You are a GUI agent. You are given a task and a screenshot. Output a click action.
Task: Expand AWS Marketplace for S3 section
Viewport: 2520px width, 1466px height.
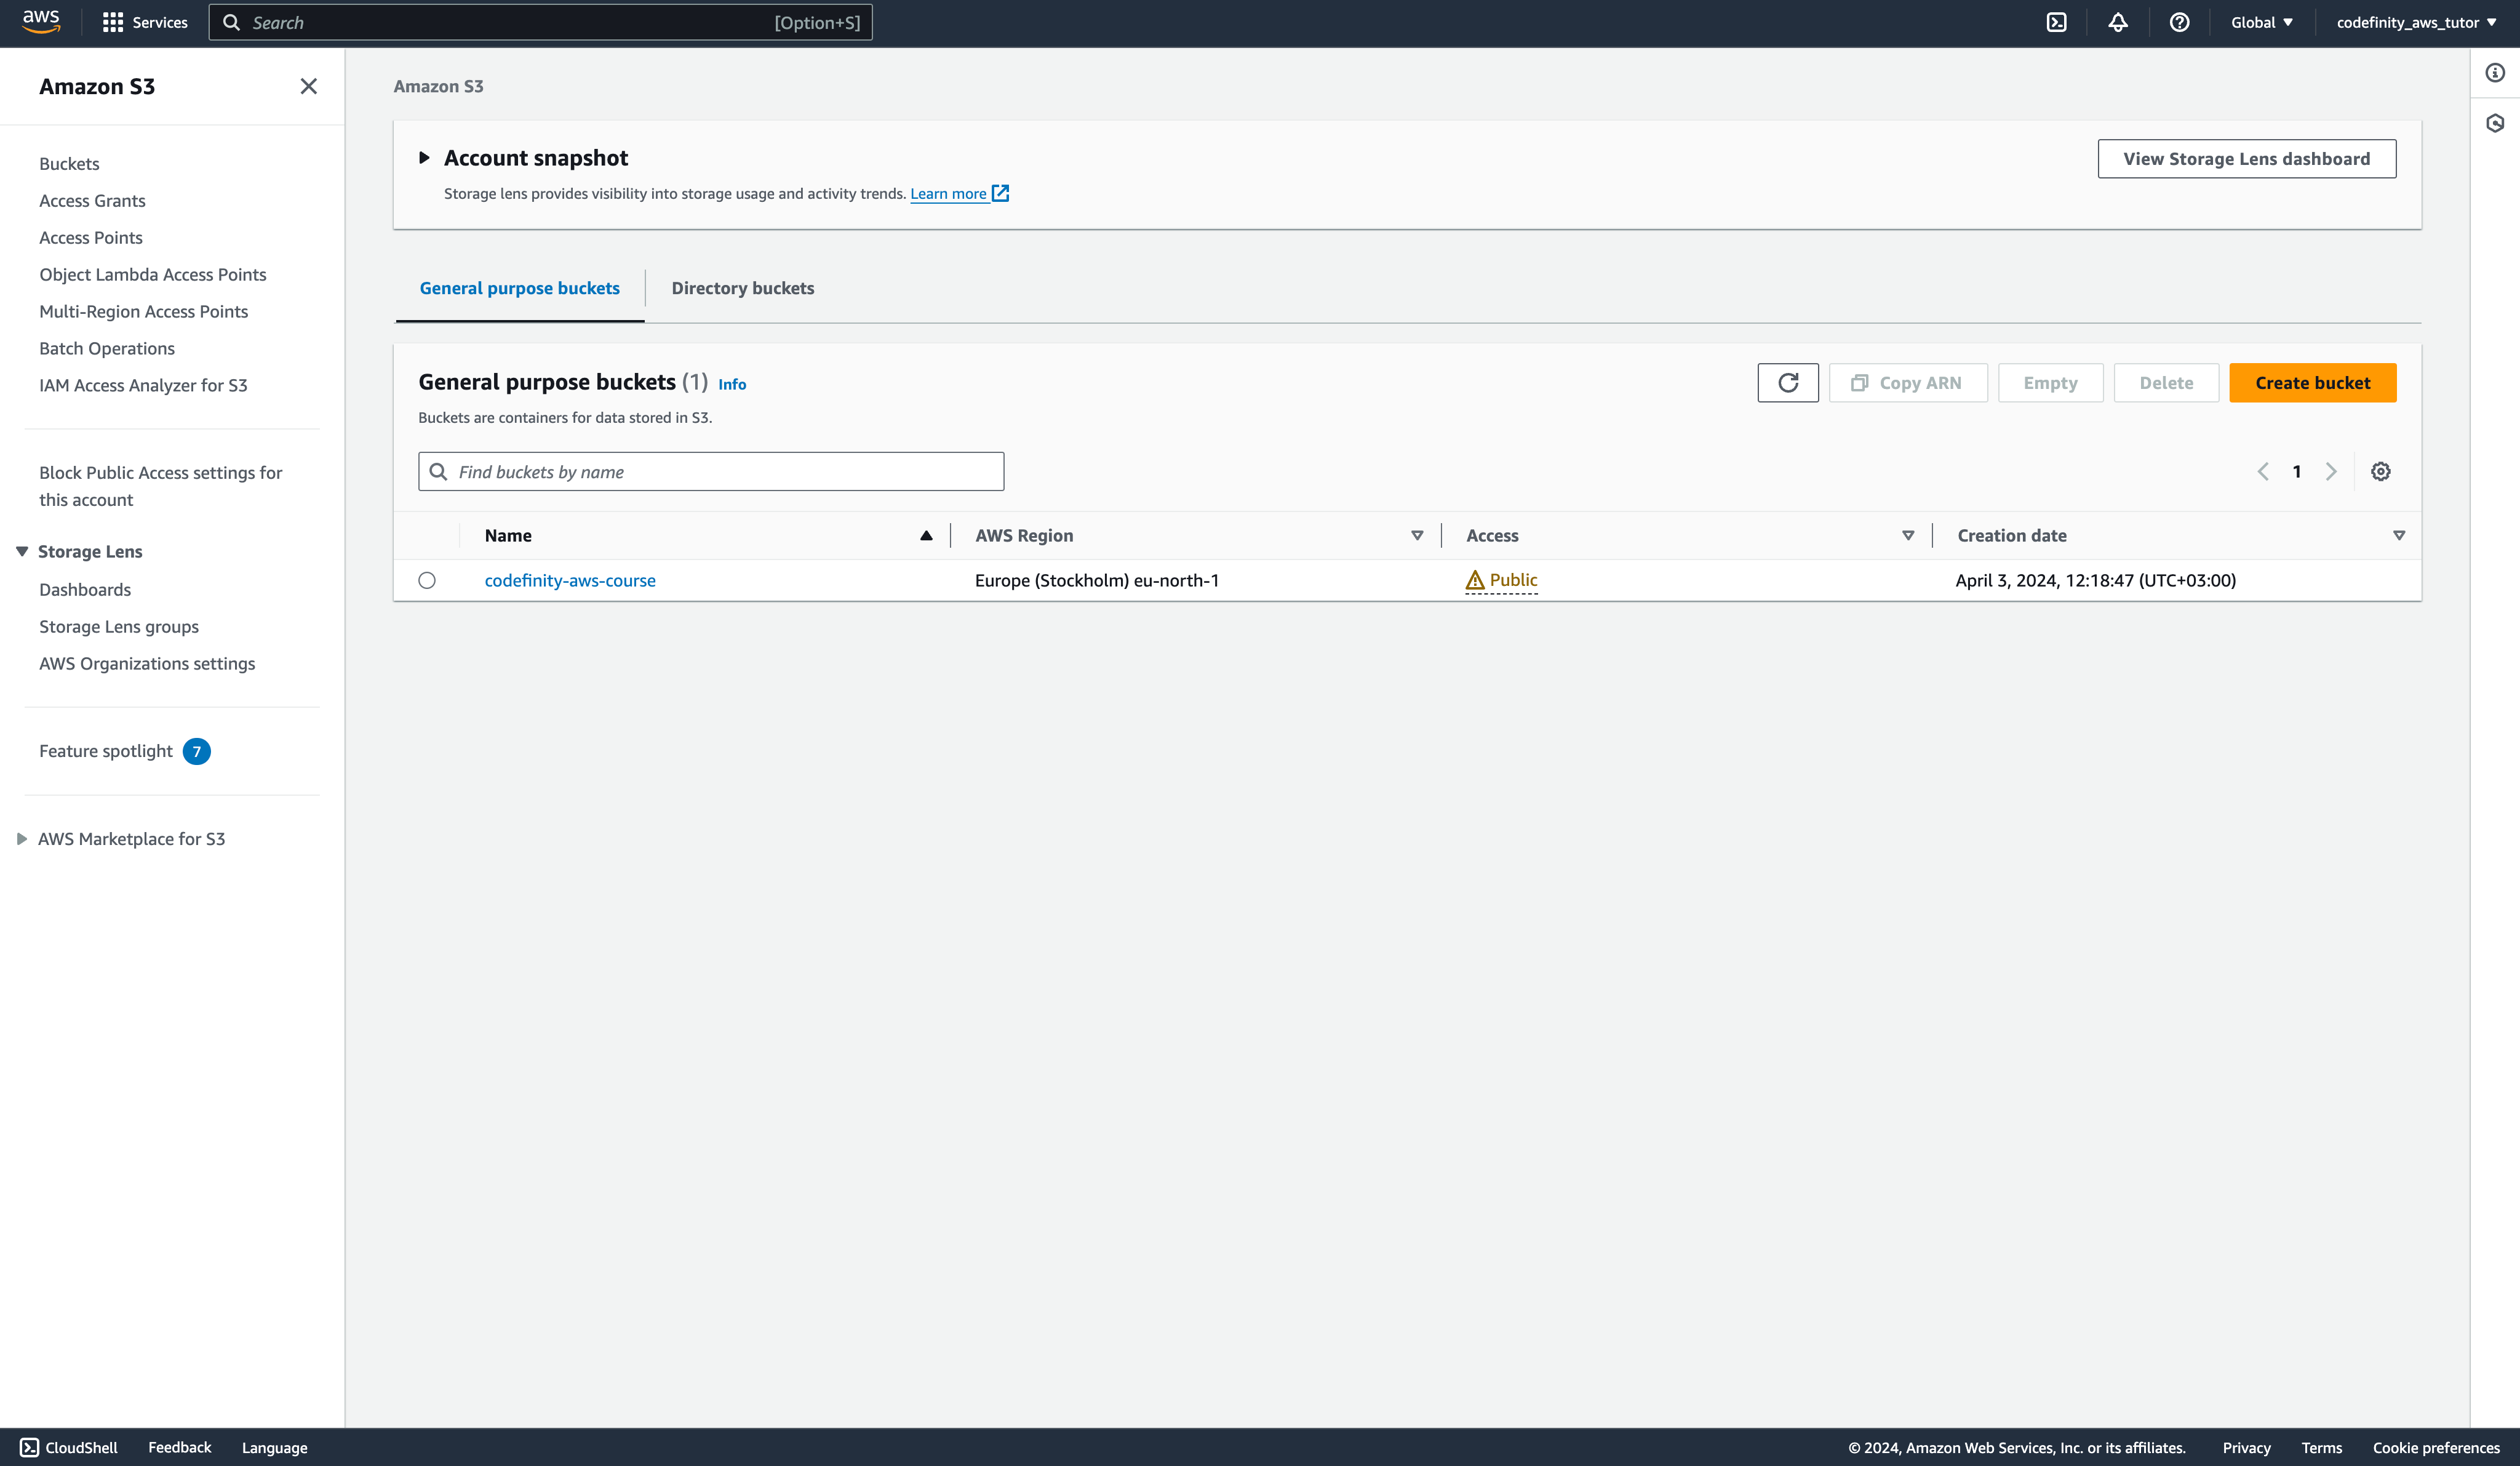pos(22,839)
